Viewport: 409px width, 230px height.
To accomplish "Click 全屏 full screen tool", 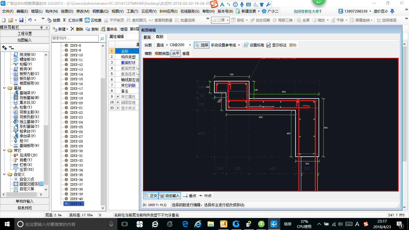I will (303, 20).
